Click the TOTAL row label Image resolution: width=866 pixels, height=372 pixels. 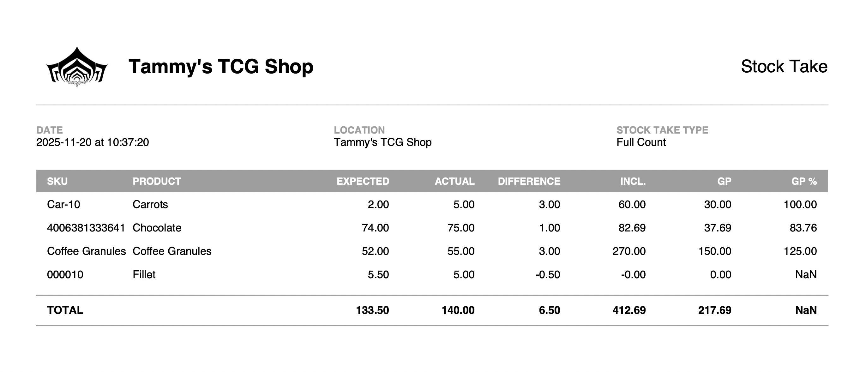coord(65,310)
